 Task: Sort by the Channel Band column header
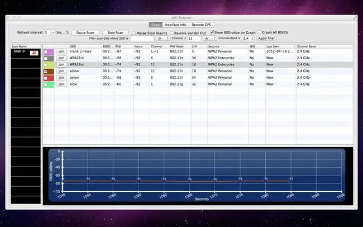(324, 46)
